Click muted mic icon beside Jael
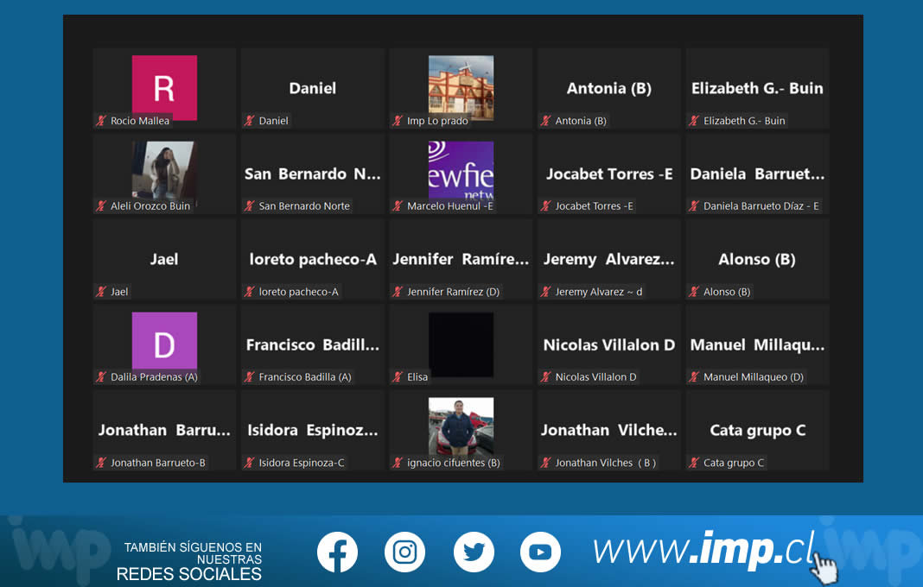The height and width of the screenshot is (587, 923). 101,292
